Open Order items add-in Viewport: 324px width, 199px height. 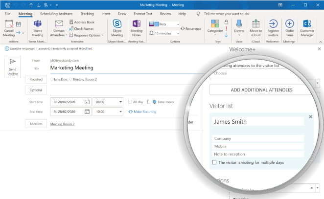point(289,28)
